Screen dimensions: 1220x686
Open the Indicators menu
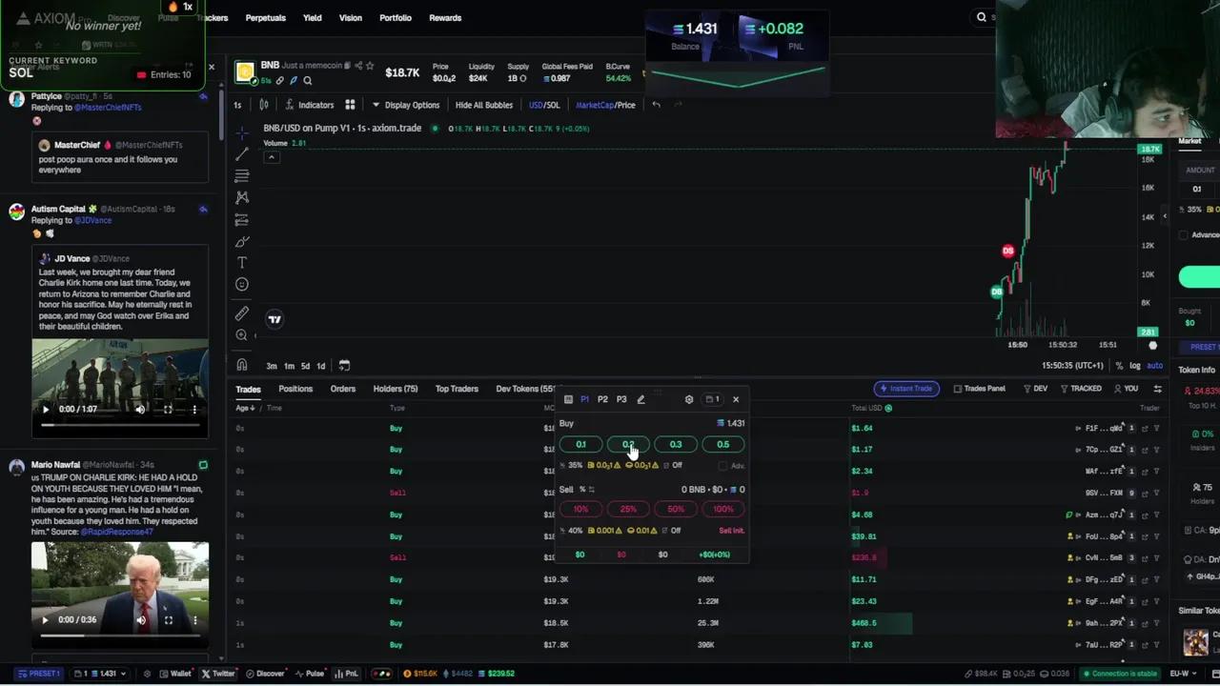coord(310,105)
